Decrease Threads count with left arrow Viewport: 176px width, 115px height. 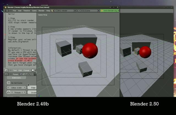12,92
